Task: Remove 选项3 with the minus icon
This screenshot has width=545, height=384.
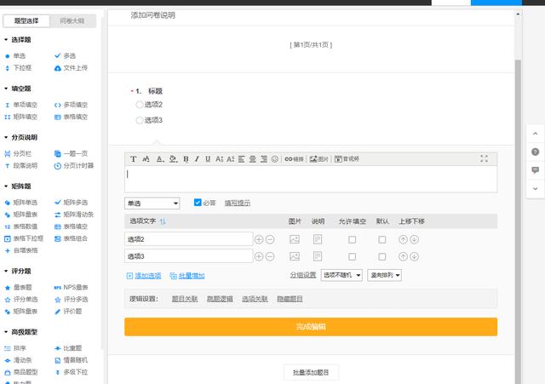Action: [x=270, y=256]
